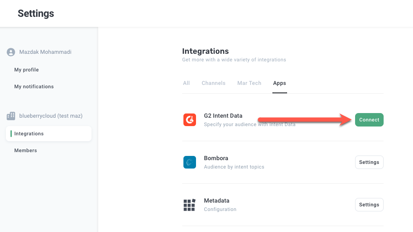Select the Bombora logo icon
This screenshot has height=232, width=413.
coord(190,162)
